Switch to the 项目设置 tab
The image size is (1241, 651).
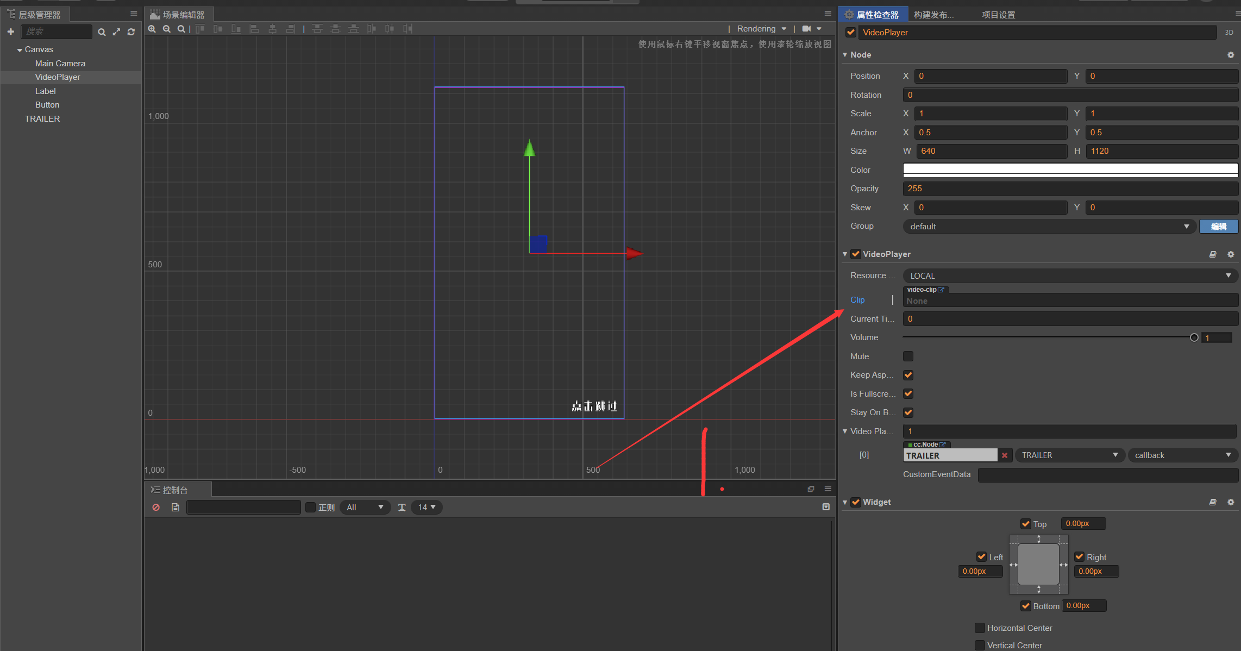(998, 15)
